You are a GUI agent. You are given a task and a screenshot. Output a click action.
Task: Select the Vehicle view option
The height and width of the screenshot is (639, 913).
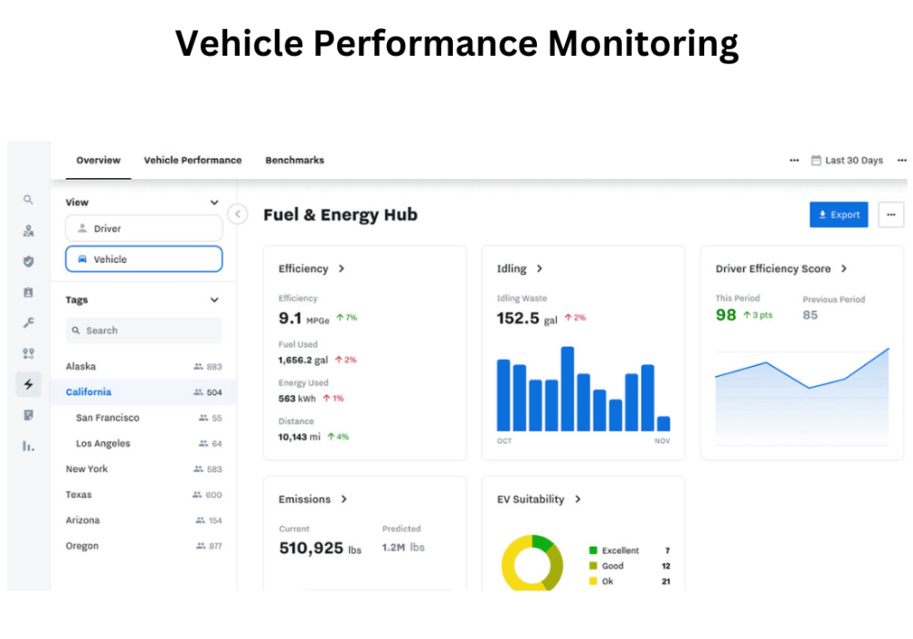pyautogui.click(x=143, y=259)
